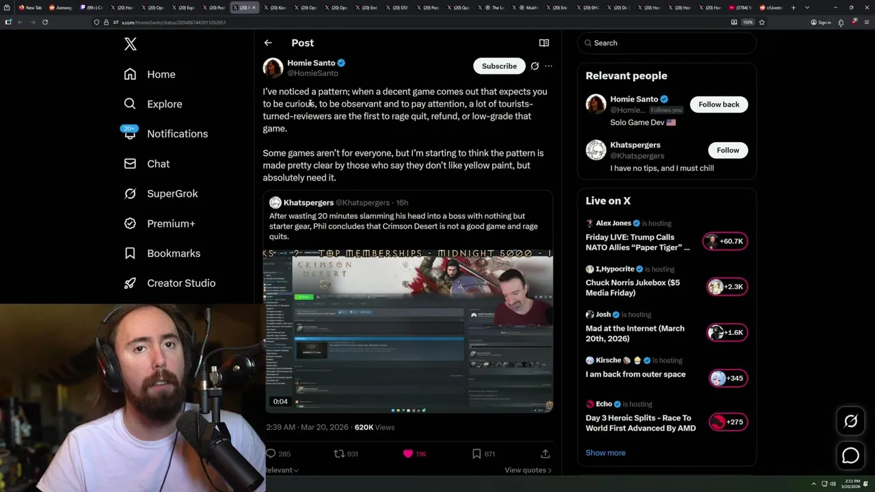Join Alex Jones live with +60.7K
Viewport: 875px width, 492px height.
click(725, 241)
